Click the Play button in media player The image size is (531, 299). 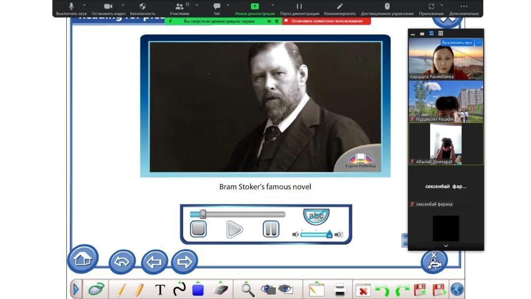point(235,229)
